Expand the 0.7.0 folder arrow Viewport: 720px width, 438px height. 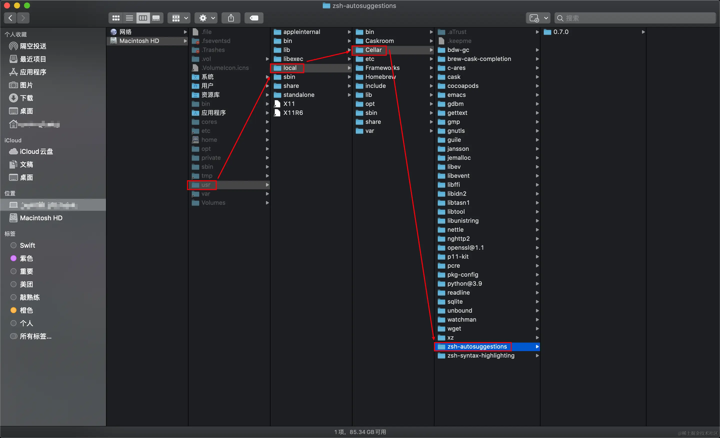[643, 32]
